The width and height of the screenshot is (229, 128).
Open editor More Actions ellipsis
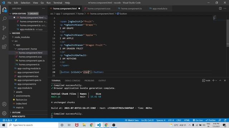225,9
